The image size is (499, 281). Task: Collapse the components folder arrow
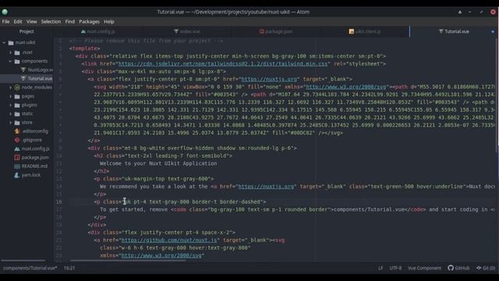(x=10, y=61)
